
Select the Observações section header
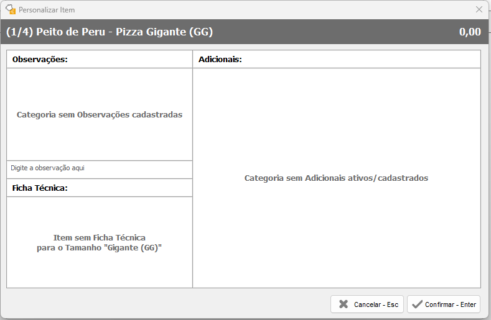(40, 60)
